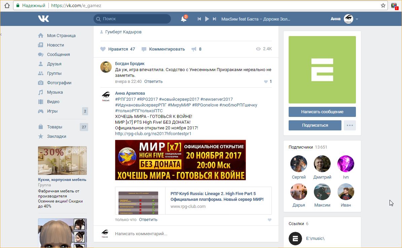Screen dimensions: 402x248
Task: Click the views eye icon 2.4K
Action: 258,49
